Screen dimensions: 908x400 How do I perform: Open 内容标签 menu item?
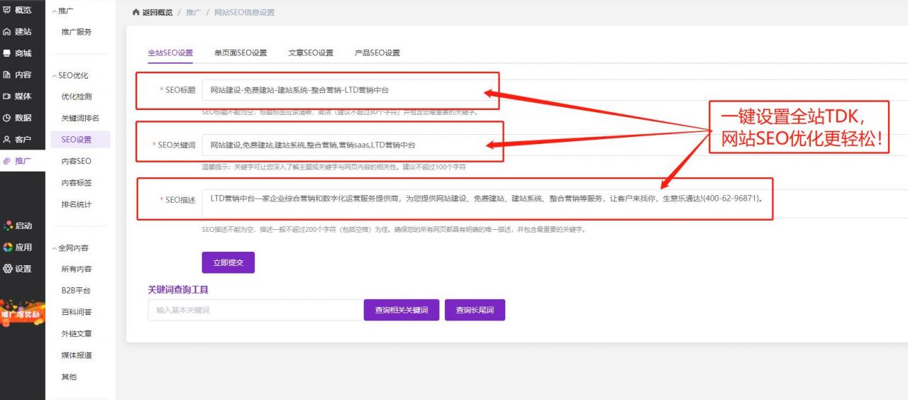(x=77, y=183)
